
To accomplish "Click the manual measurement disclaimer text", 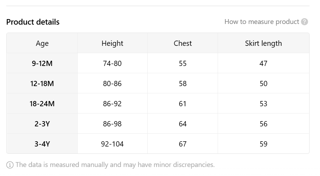I will pyautogui.click(x=115, y=165).
